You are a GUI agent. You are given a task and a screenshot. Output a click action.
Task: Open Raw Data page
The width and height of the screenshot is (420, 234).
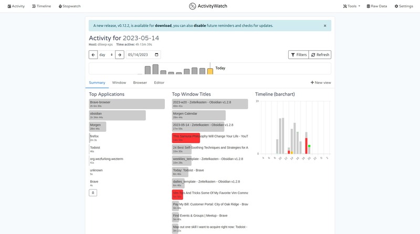coord(376,6)
